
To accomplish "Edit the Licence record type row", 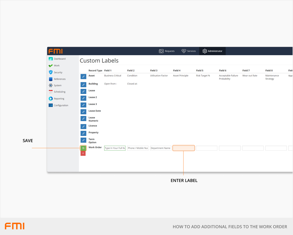I will 83,126.
